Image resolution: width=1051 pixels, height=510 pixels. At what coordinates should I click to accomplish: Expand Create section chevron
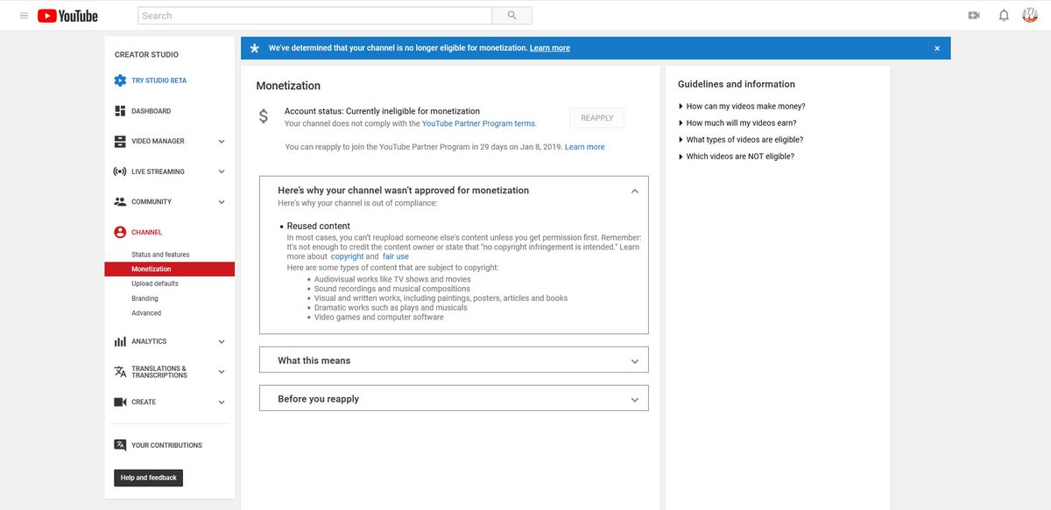pos(222,402)
